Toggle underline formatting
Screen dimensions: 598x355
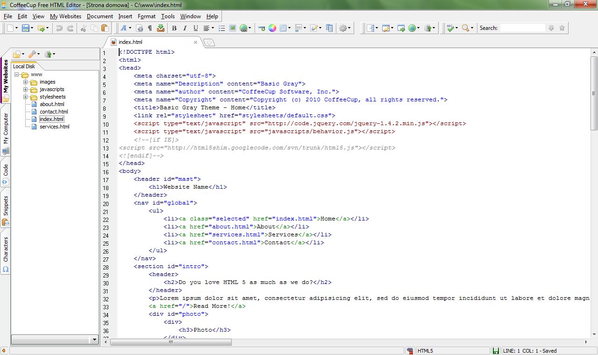pos(196,28)
